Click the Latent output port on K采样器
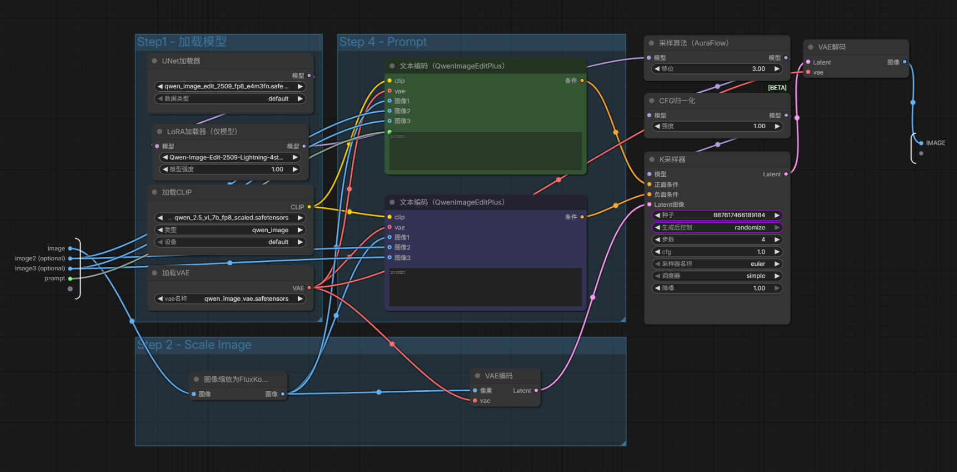The height and width of the screenshot is (472, 957). (x=786, y=174)
